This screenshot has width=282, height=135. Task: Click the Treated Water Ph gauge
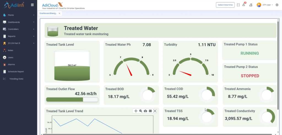coord(131,66)
